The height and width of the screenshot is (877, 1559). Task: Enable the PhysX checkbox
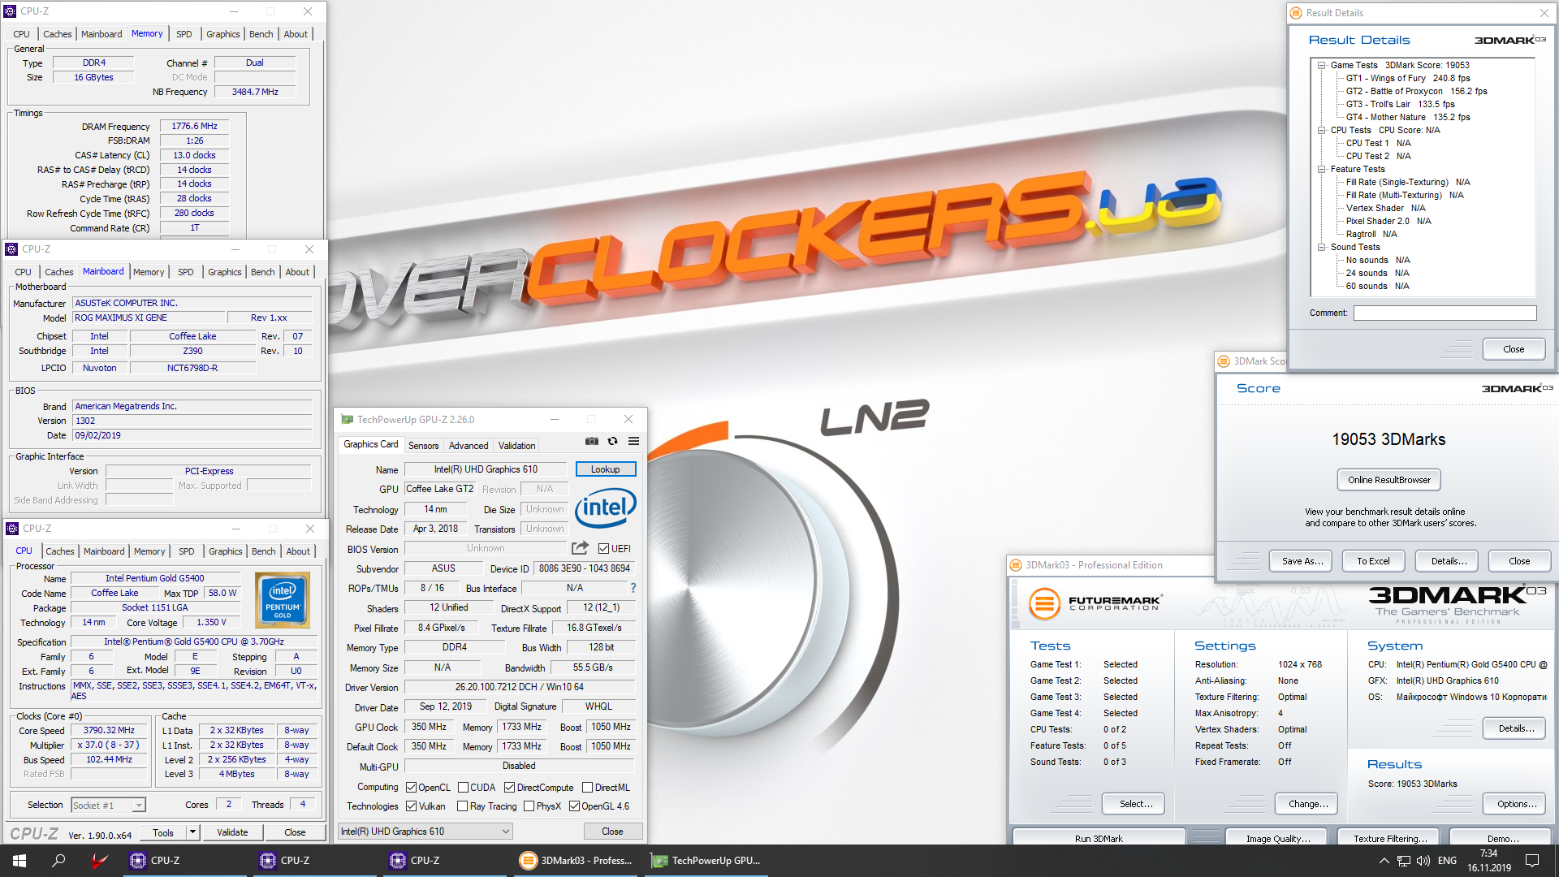pyautogui.click(x=529, y=806)
